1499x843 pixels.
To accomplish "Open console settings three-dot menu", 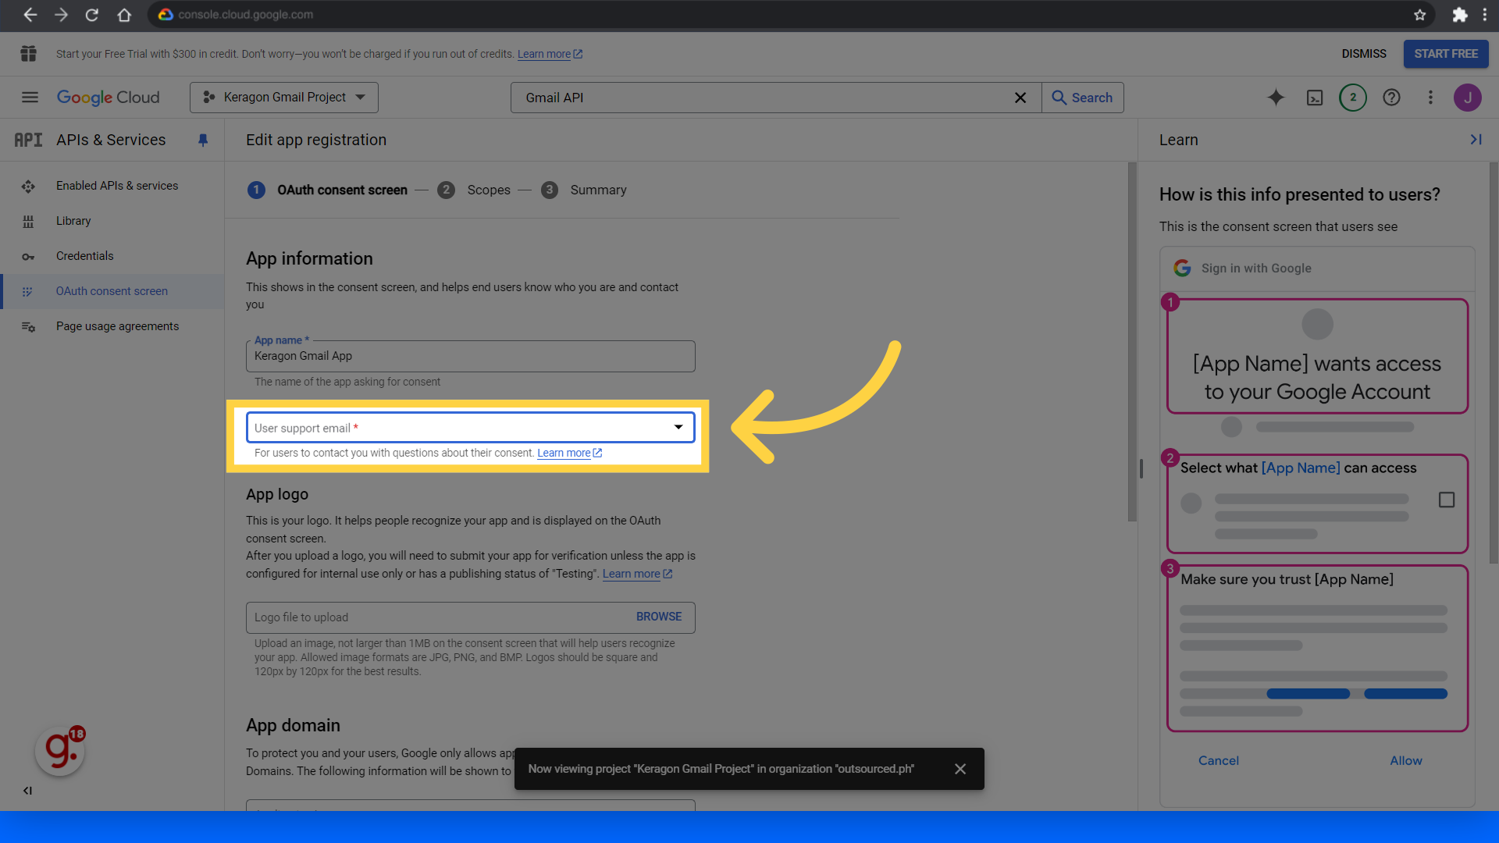I will click(1430, 98).
